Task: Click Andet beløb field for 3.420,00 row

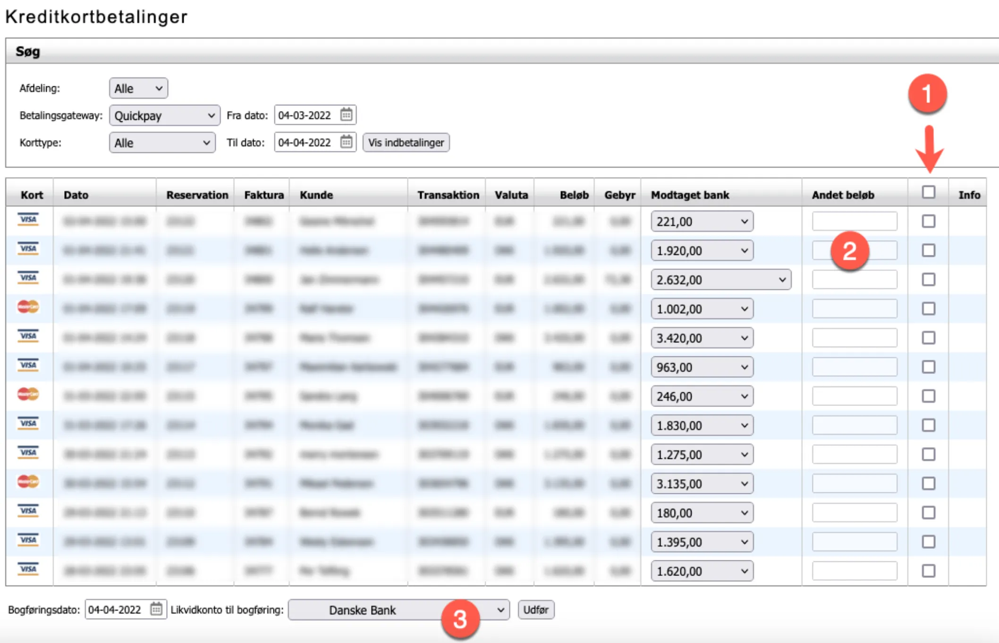Action: [854, 338]
